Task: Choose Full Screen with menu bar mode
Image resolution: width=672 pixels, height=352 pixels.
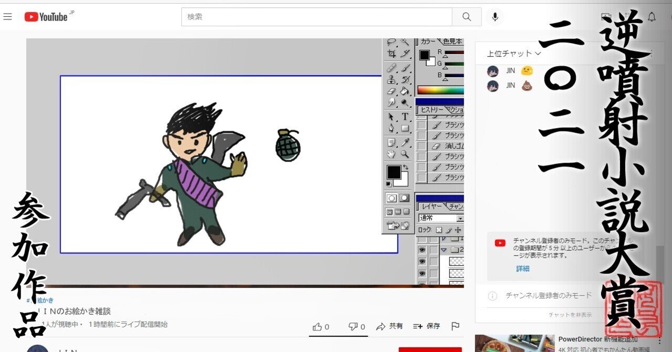Action: [x=398, y=212]
